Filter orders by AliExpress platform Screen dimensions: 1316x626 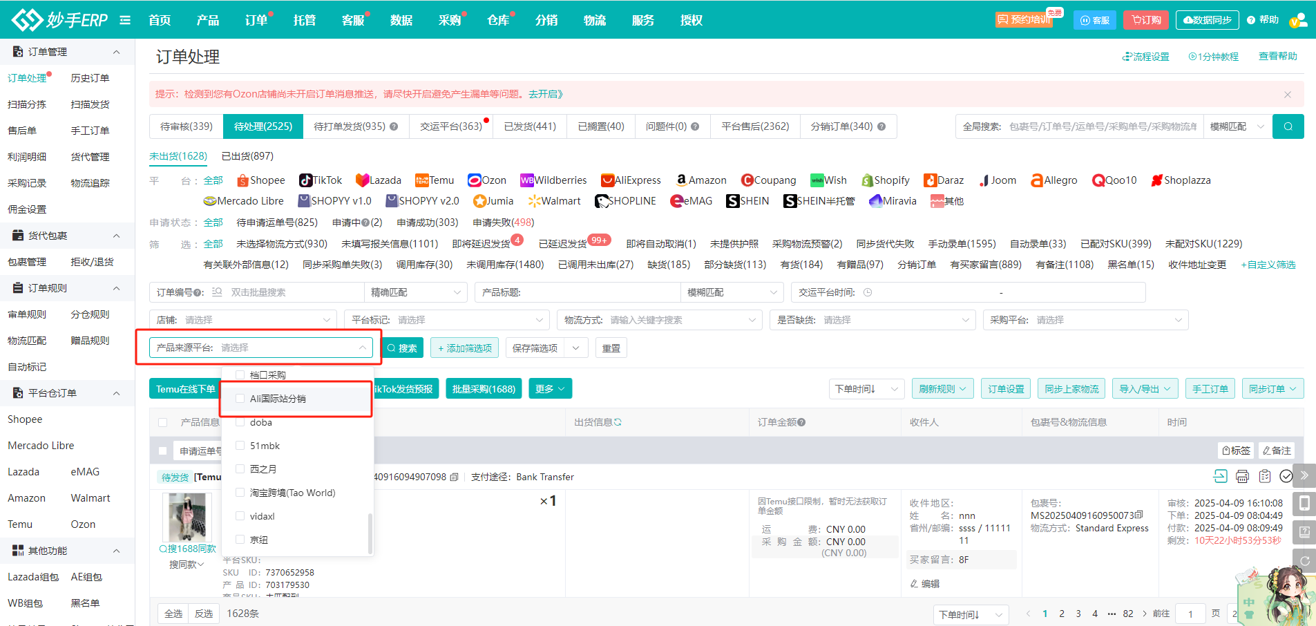click(x=631, y=180)
